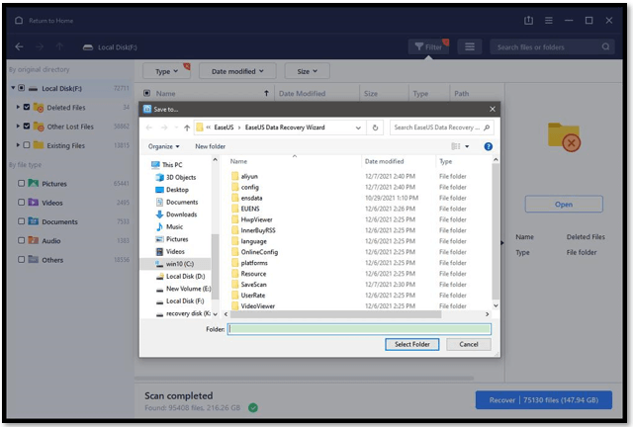Uncheck the Deleted Files checkbox
This screenshot has height=427, width=633.
(27, 107)
